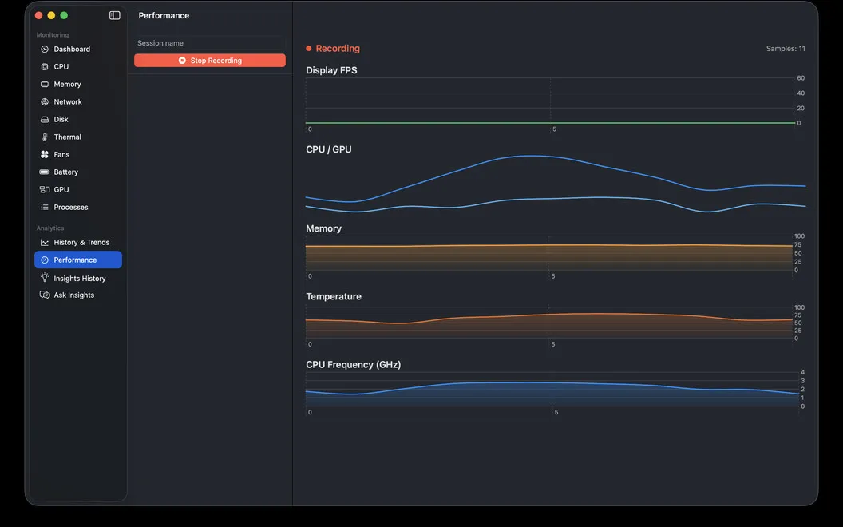Stop the current recording
The image size is (843, 527).
click(210, 60)
